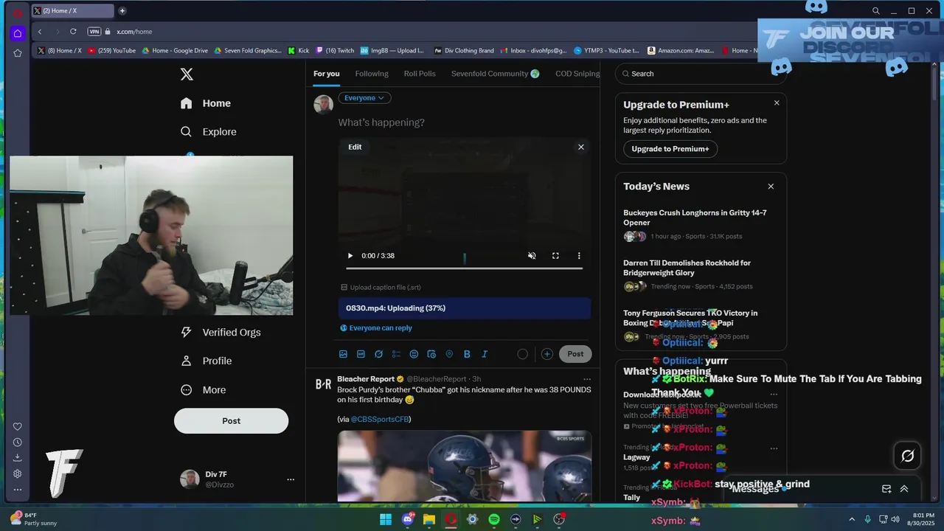944x531 pixels.
Task: Play the attached video
Action: coord(350,256)
